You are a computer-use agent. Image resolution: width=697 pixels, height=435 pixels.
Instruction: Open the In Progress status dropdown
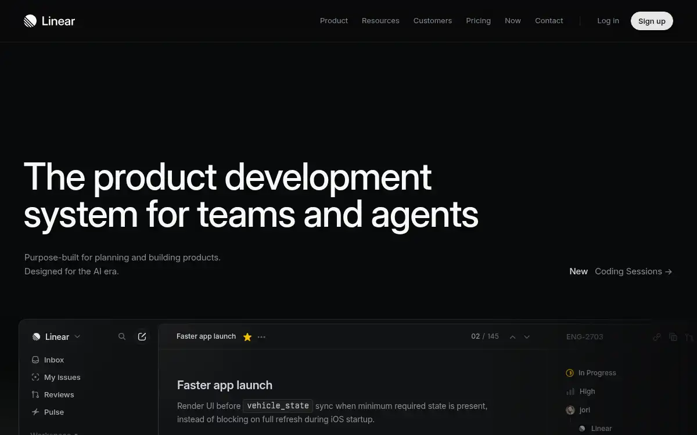click(591, 373)
